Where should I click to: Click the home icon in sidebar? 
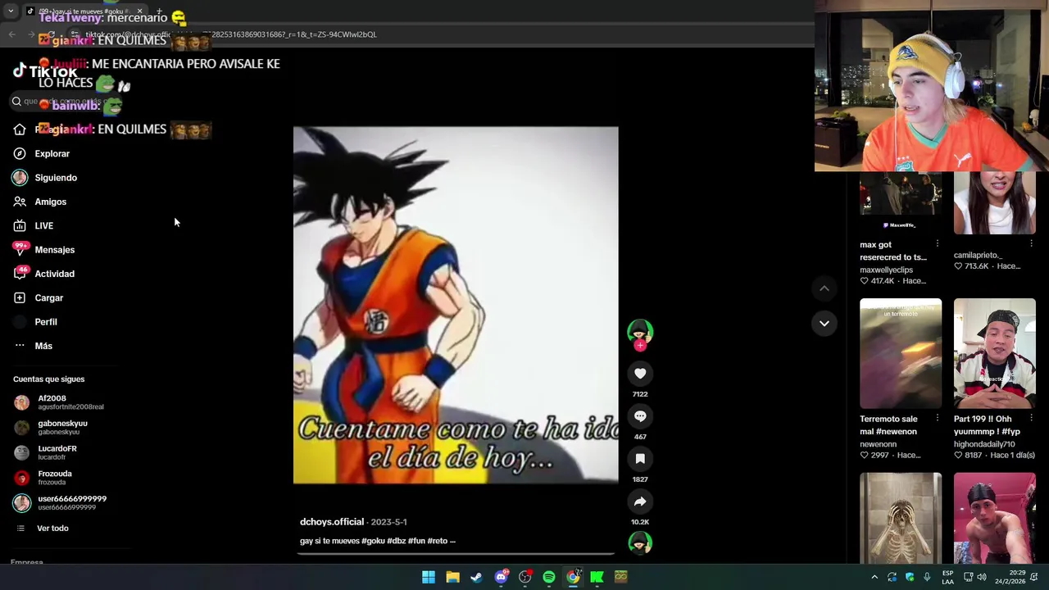[x=20, y=129]
